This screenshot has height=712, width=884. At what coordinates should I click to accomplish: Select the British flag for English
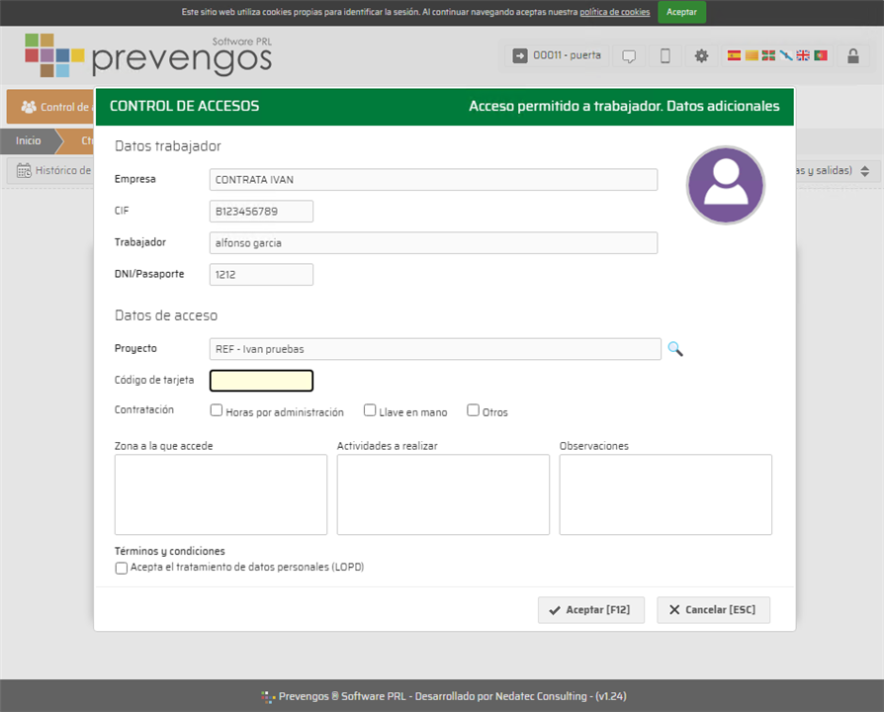[803, 56]
